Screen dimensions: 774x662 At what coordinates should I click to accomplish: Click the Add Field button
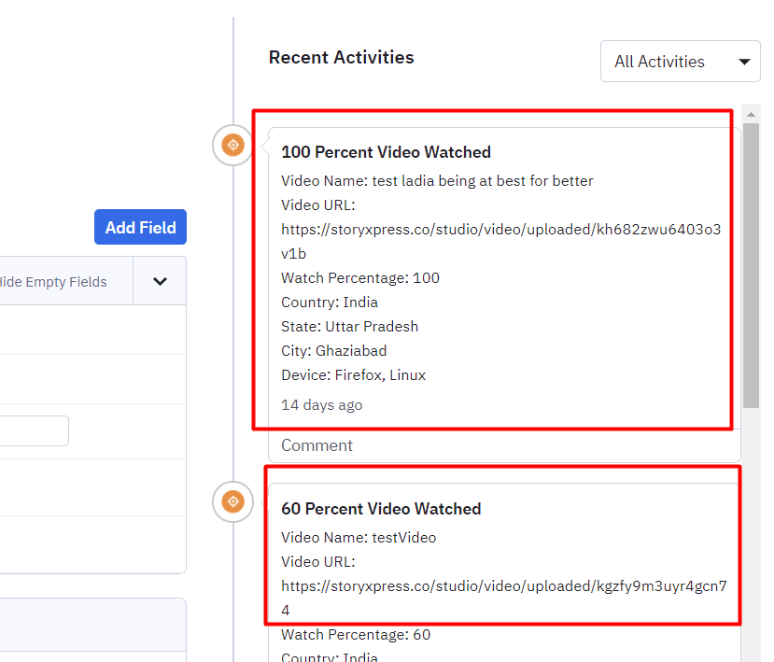[x=140, y=227]
